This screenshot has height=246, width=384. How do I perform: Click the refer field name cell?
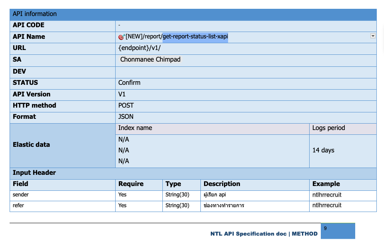[x=18, y=206]
